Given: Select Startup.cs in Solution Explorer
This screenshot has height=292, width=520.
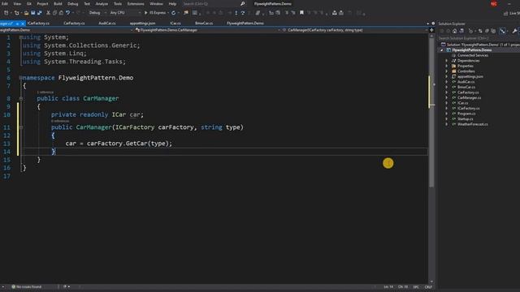Looking at the screenshot, I should click(x=466, y=119).
